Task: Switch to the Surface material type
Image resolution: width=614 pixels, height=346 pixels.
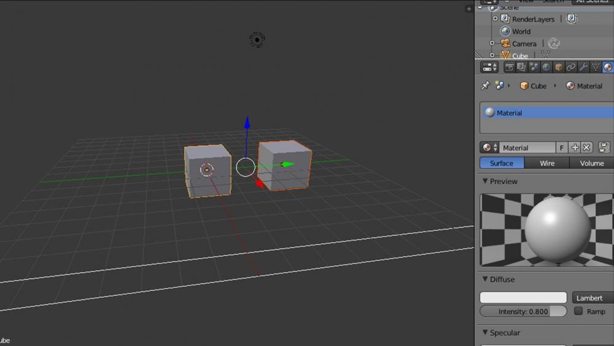Action: (x=502, y=163)
